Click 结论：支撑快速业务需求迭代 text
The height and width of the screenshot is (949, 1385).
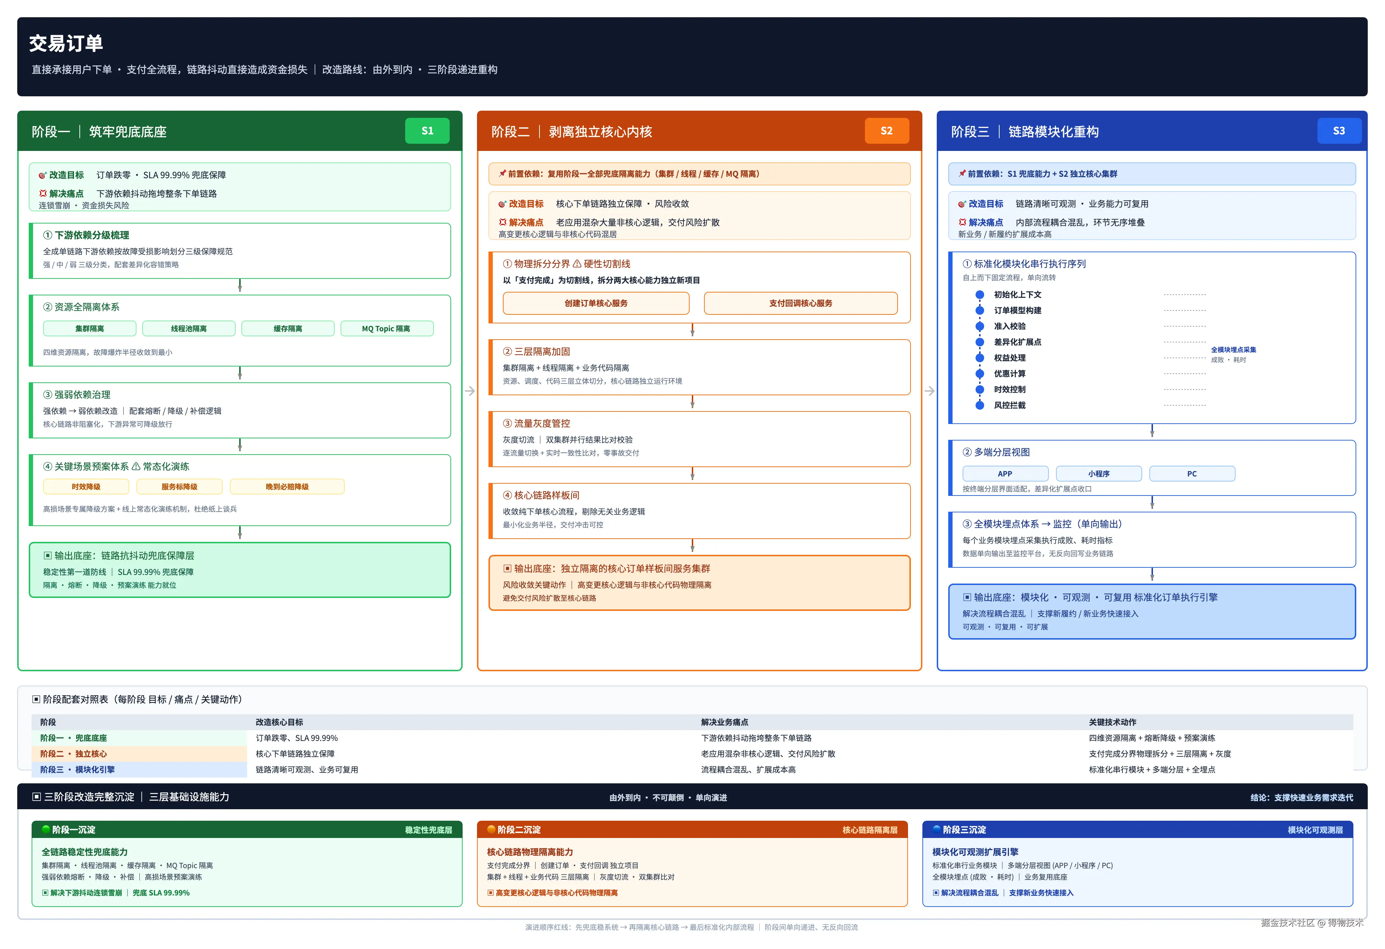1302,798
